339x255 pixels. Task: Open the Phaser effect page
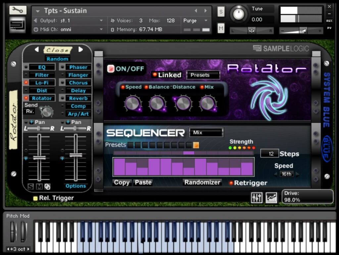pos(78,67)
